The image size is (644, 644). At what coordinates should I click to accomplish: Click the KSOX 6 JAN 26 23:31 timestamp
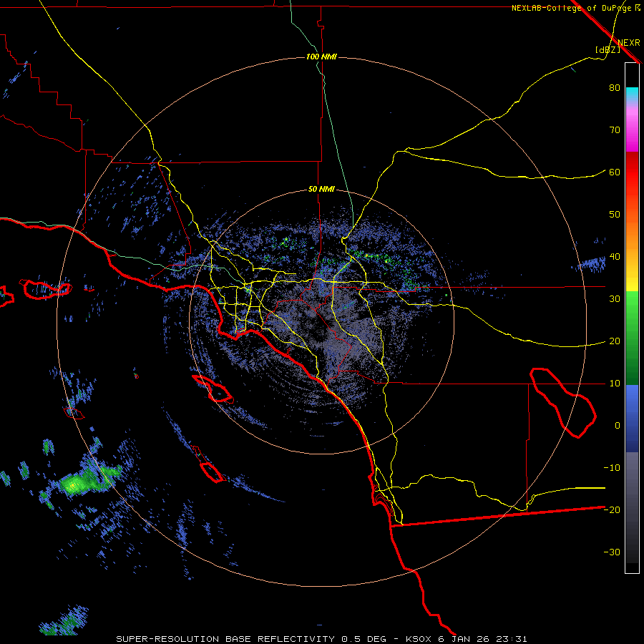(x=466, y=639)
